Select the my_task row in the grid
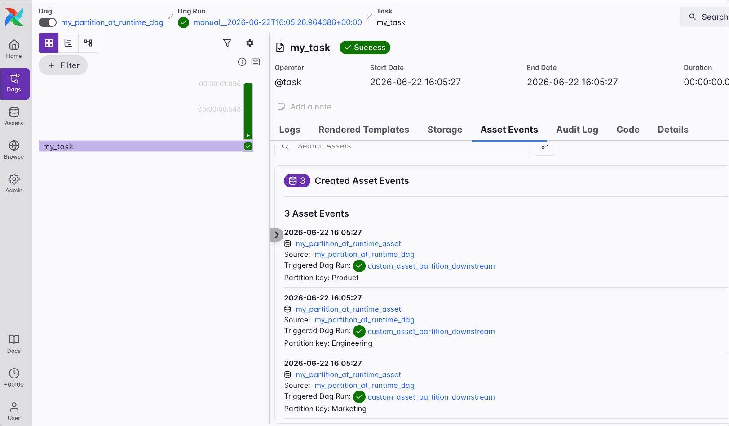The width and height of the screenshot is (729, 426). (x=146, y=146)
